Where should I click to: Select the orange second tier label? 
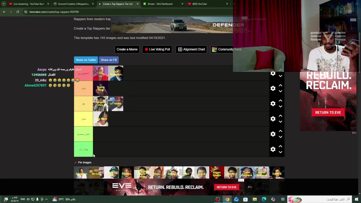click(83, 89)
